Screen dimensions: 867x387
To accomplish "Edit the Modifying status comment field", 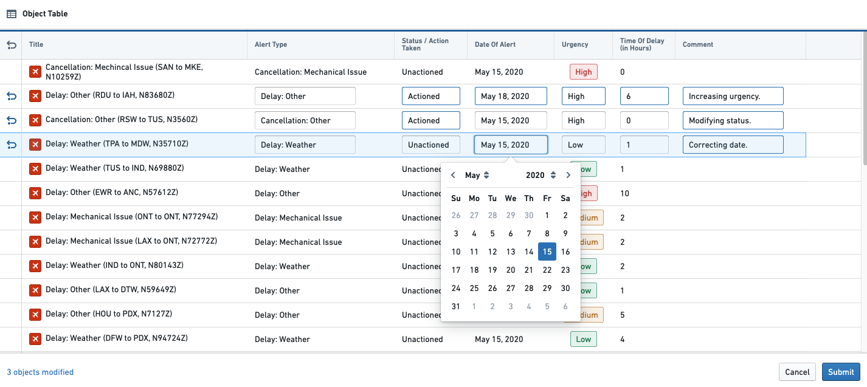I will tap(733, 120).
